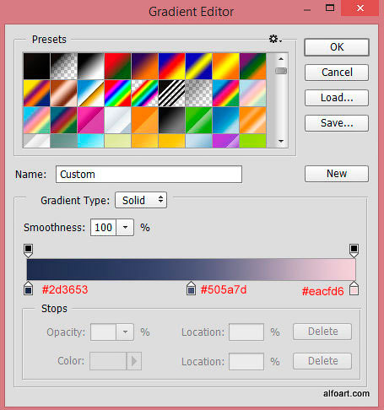Screen dimensions: 384x410
Task: Click the Name field containing Custom
Action: (149, 175)
